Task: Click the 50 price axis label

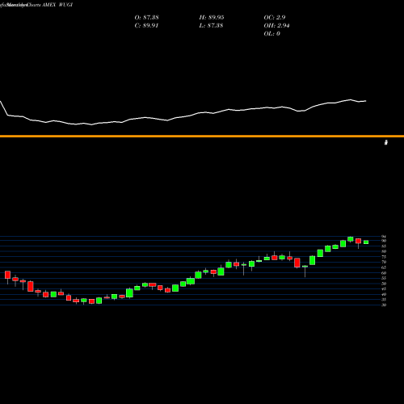Action: [384, 284]
